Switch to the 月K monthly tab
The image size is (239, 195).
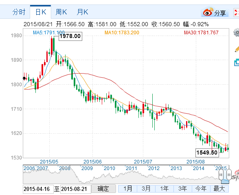point(82,12)
